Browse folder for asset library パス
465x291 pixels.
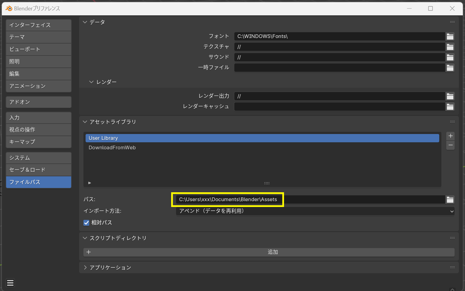coord(450,200)
